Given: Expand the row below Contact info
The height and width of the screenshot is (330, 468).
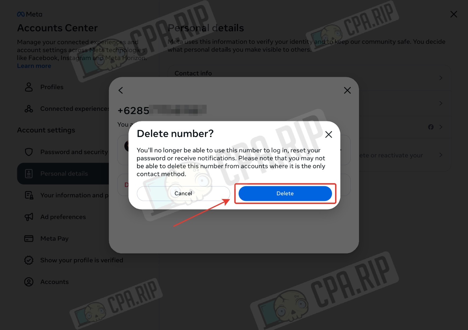Looking at the screenshot, I should click(441, 103).
